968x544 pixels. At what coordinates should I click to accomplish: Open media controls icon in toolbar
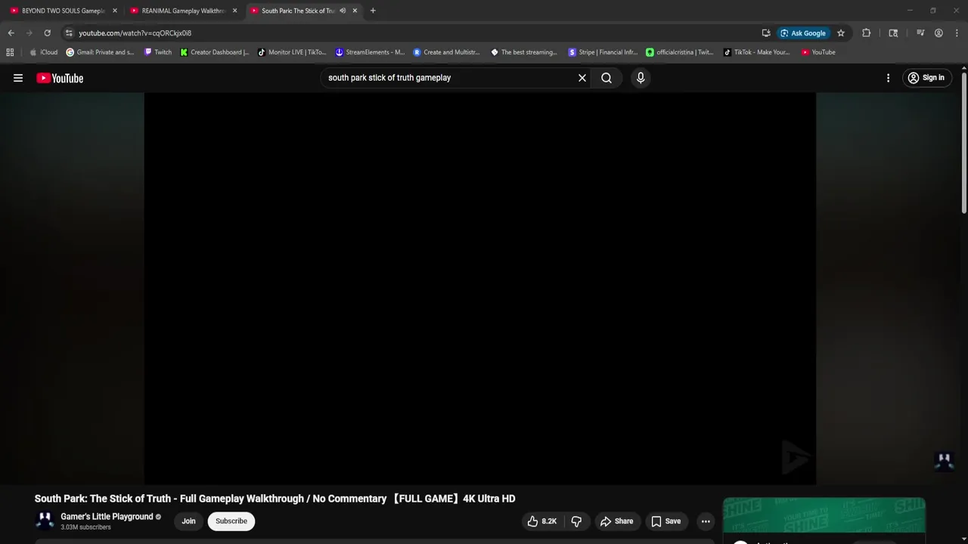tap(920, 33)
